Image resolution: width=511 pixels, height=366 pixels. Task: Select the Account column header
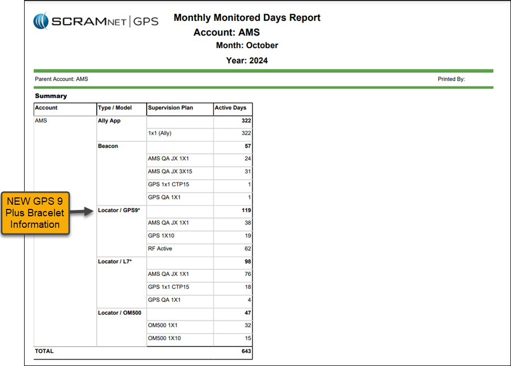[47, 108]
